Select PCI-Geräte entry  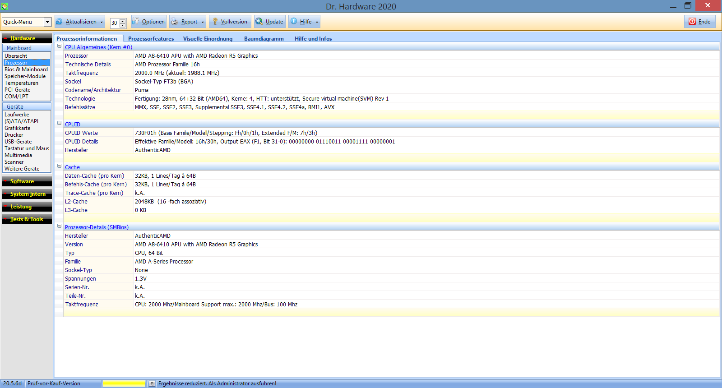click(27, 90)
